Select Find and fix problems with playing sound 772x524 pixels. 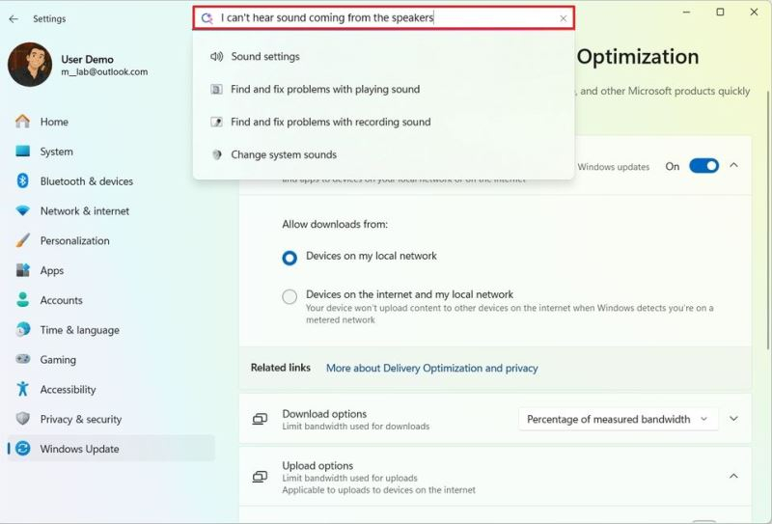(x=325, y=90)
